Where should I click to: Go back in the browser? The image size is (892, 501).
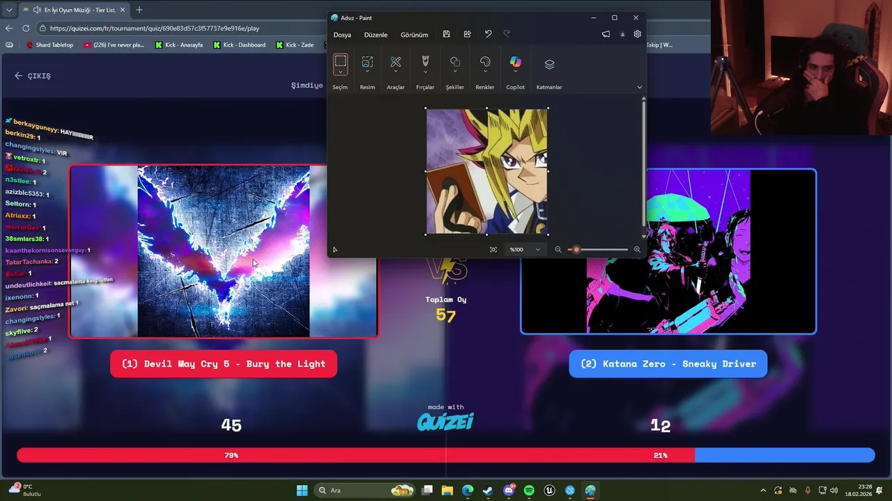(x=9, y=28)
